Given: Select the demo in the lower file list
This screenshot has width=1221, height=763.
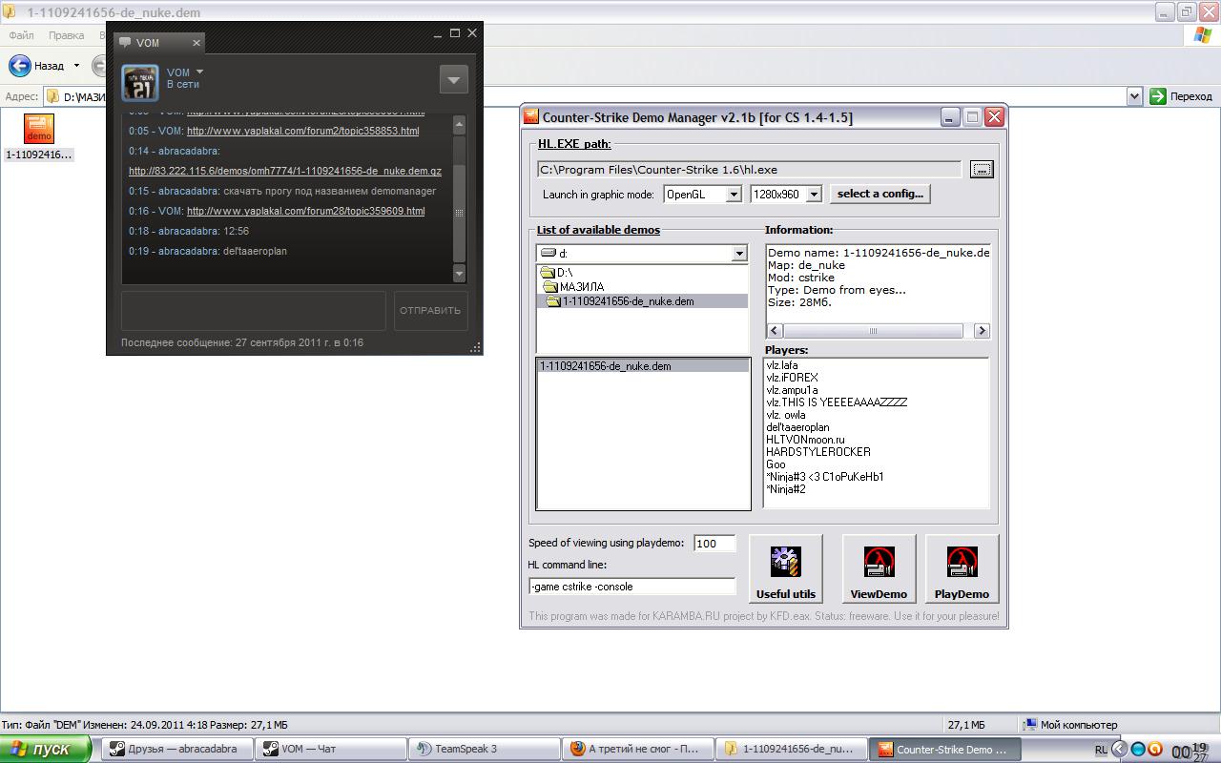Looking at the screenshot, I should [643, 366].
